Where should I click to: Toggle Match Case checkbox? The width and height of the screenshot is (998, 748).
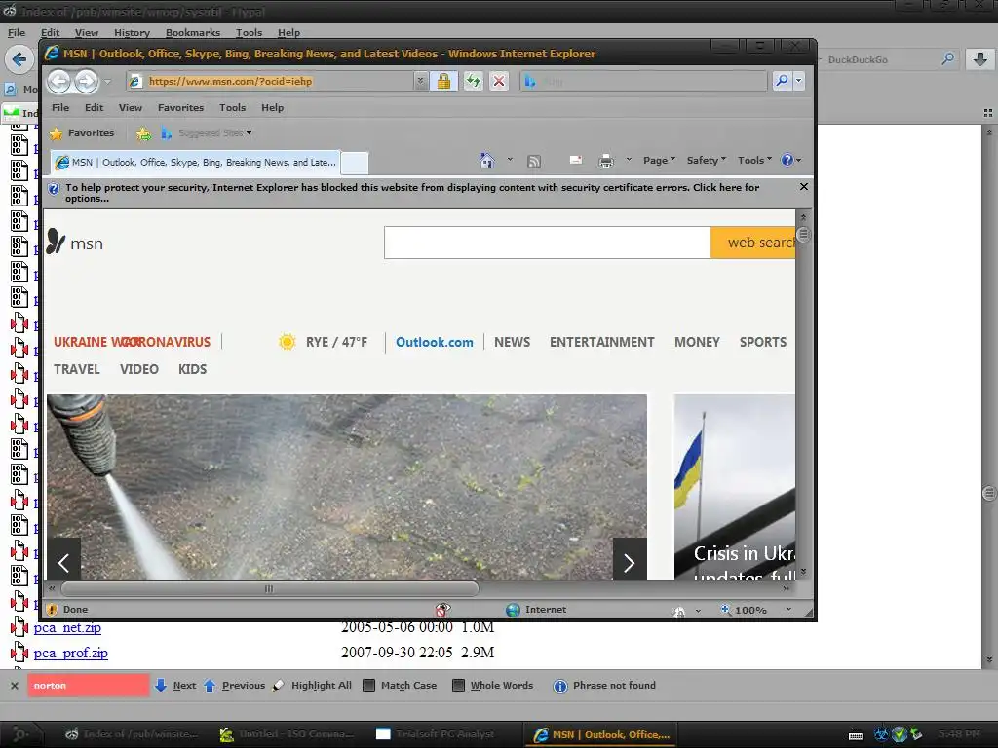pyautogui.click(x=368, y=685)
